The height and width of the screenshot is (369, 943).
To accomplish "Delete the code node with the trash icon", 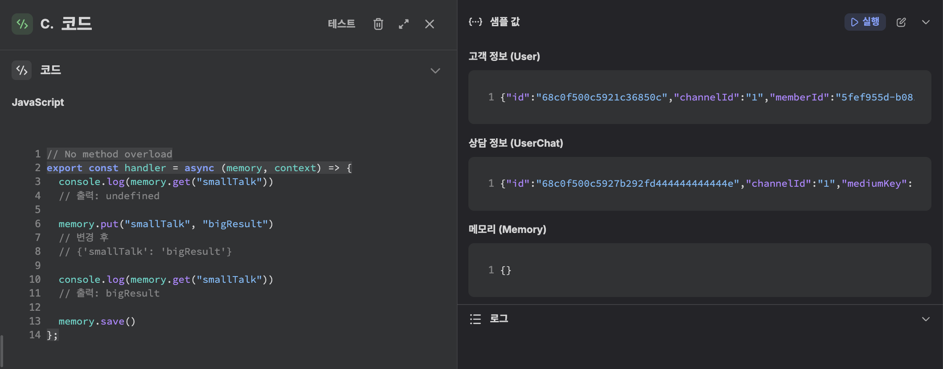I will (x=378, y=24).
